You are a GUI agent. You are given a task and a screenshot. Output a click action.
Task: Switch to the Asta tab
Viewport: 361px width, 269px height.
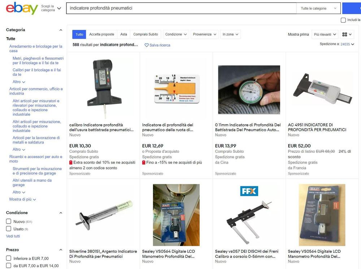pyautogui.click(x=123, y=34)
